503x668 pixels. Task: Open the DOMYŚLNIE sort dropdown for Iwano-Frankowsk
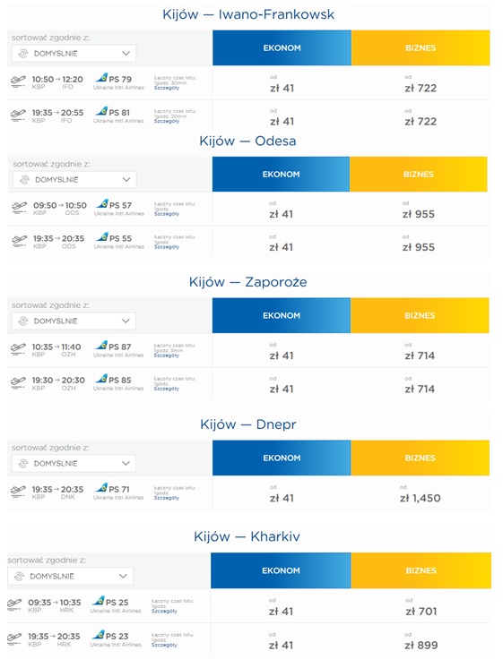[74, 53]
